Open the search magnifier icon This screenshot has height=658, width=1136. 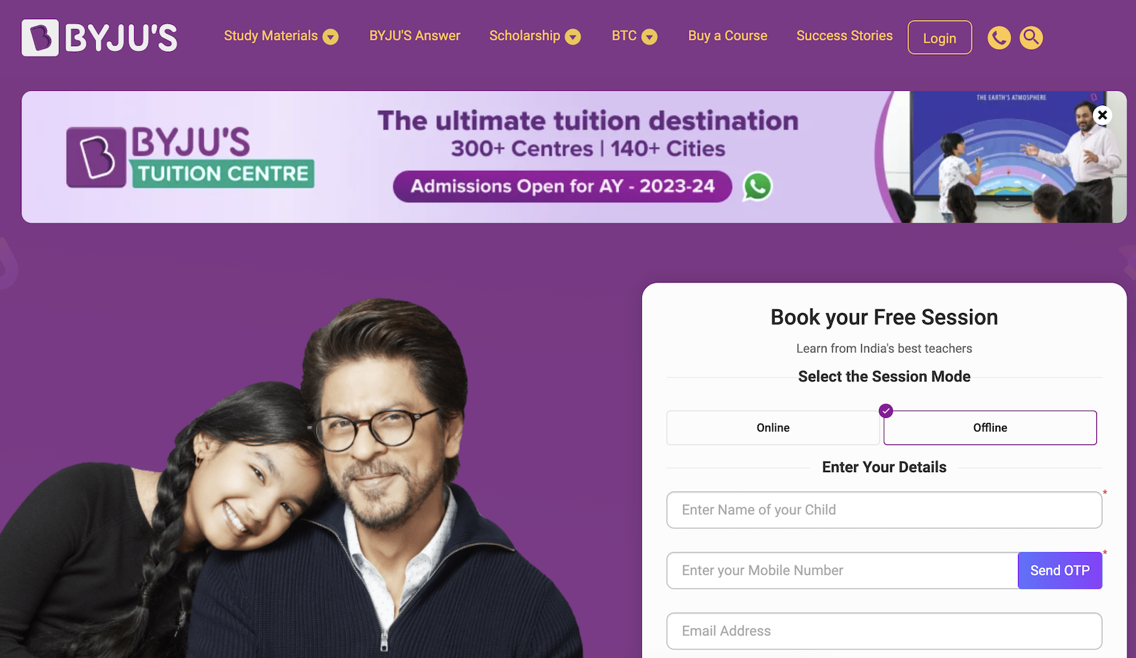point(1031,38)
